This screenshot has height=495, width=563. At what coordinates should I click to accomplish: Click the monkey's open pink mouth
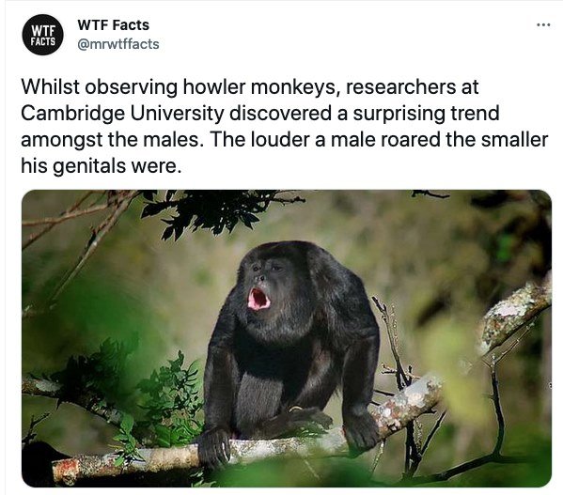pyautogui.click(x=258, y=299)
